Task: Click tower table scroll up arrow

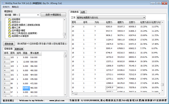Action: [65, 53]
